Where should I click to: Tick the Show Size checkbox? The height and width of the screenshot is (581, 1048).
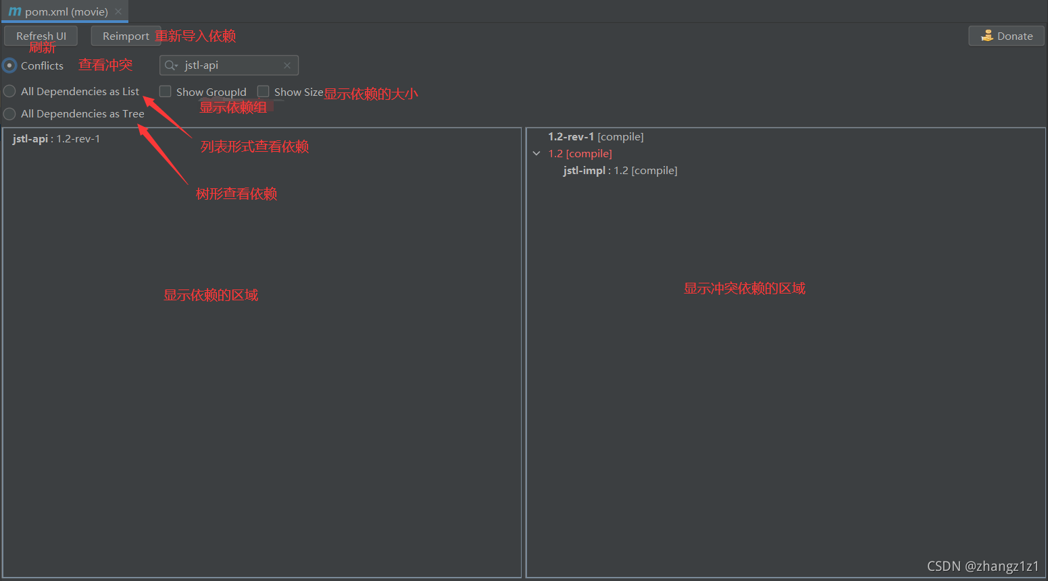[x=263, y=91]
